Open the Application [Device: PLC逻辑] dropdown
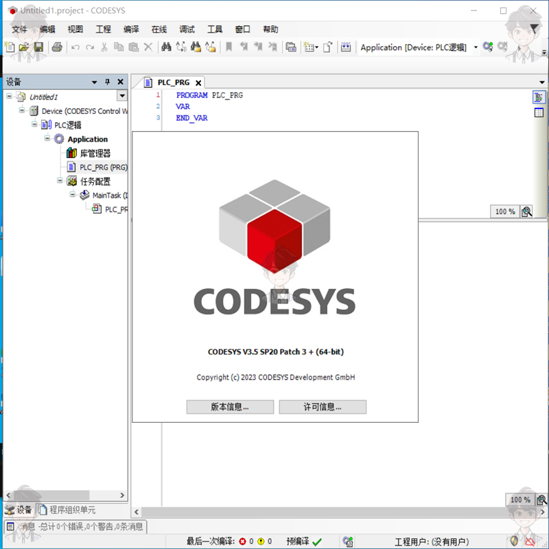The width and height of the screenshot is (549, 549). point(476,47)
